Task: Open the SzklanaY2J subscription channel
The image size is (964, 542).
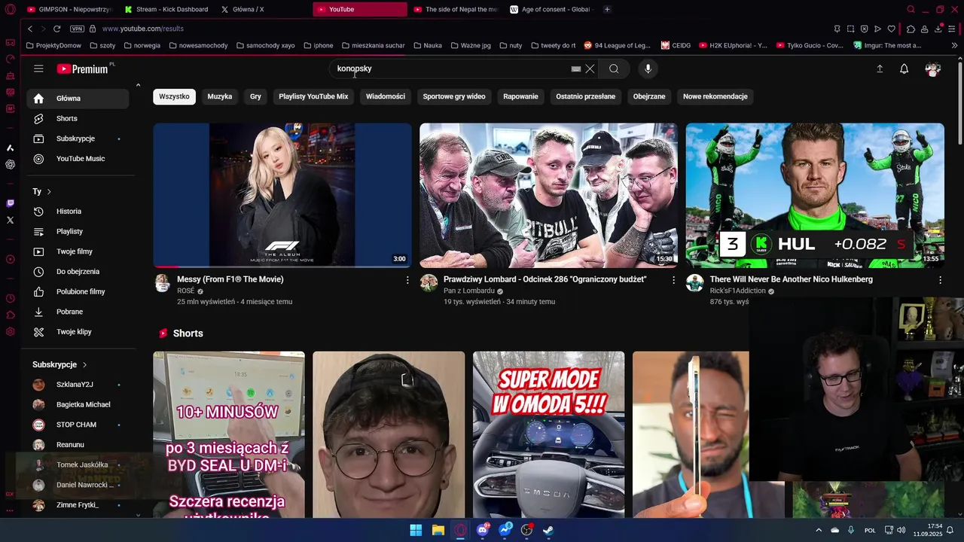Action: pos(78,385)
